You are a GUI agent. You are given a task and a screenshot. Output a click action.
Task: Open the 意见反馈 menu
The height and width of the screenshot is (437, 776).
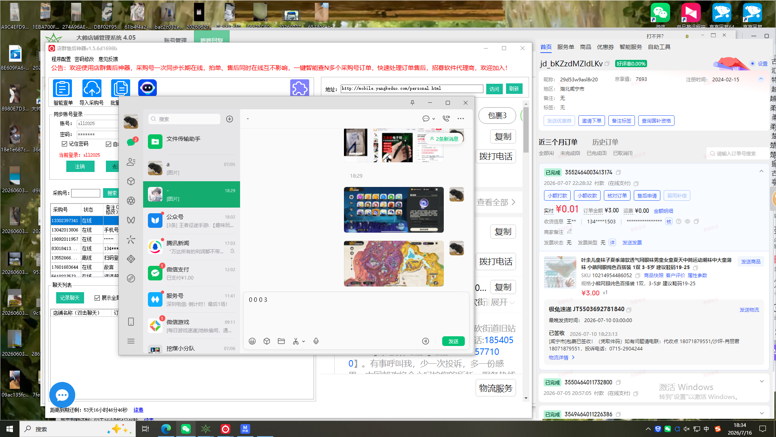108,59
